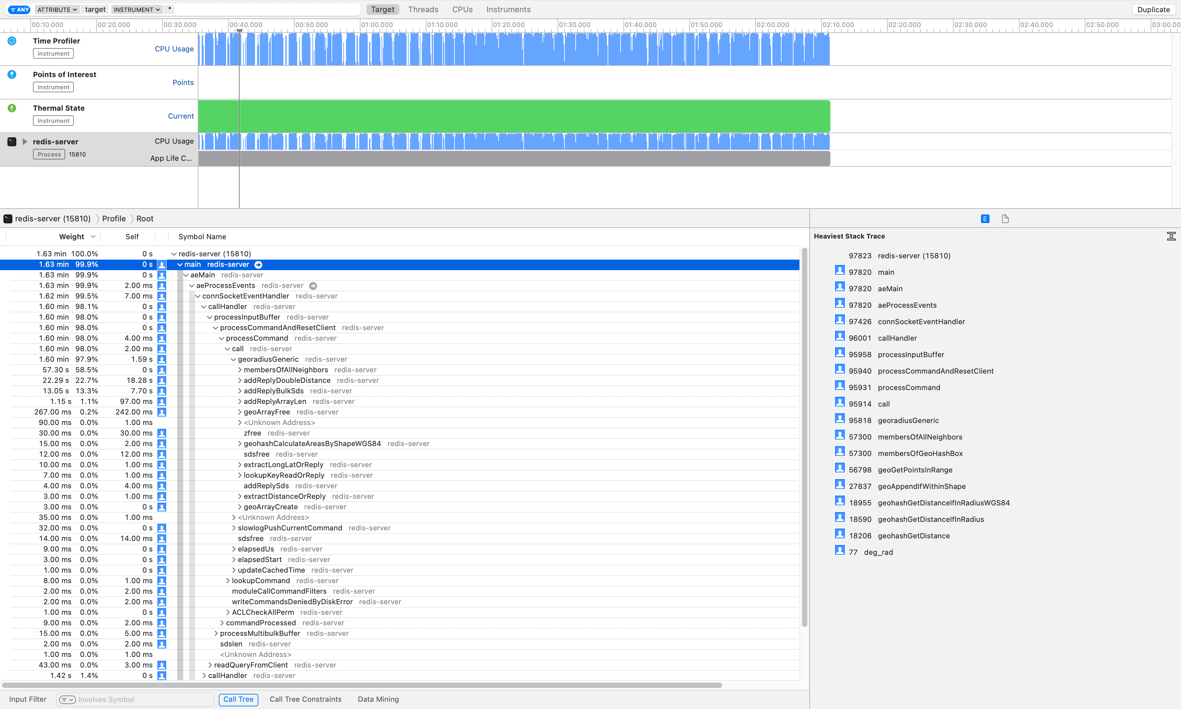Collapse the georadiusGeneric tree row
1181x709 pixels.
coord(233,359)
